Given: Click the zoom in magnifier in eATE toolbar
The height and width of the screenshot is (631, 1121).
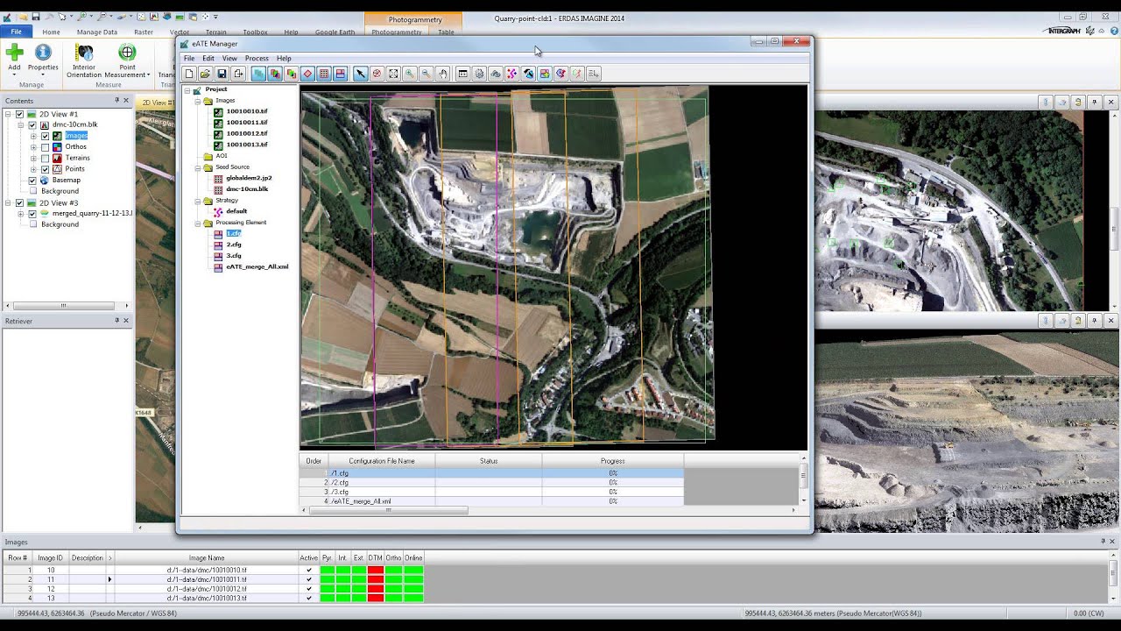Looking at the screenshot, I should (409, 74).
